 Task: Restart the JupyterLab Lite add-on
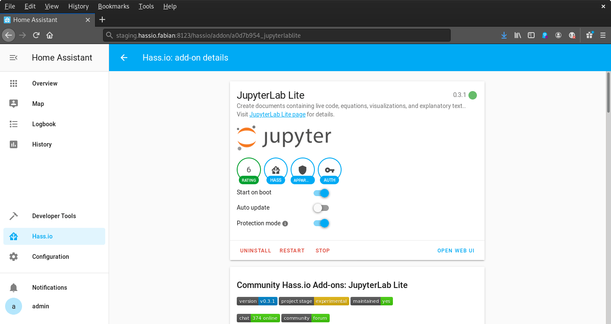click(x=291, y=250)
